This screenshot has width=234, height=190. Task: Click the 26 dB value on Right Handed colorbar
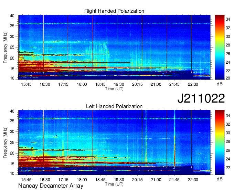(x=228, y=54)
